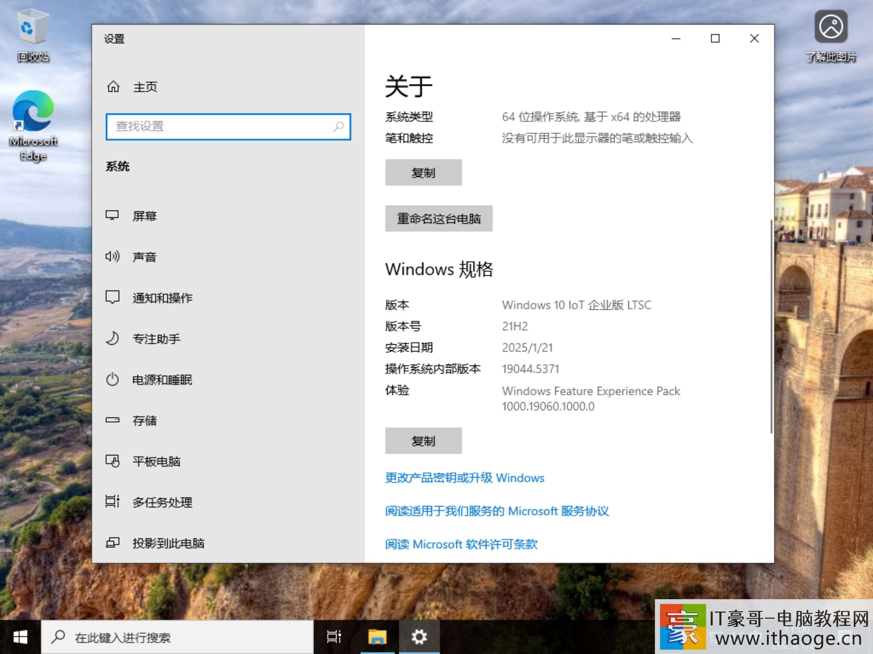
Task: Open the Windows Start menu
Action: pos(20,637)
